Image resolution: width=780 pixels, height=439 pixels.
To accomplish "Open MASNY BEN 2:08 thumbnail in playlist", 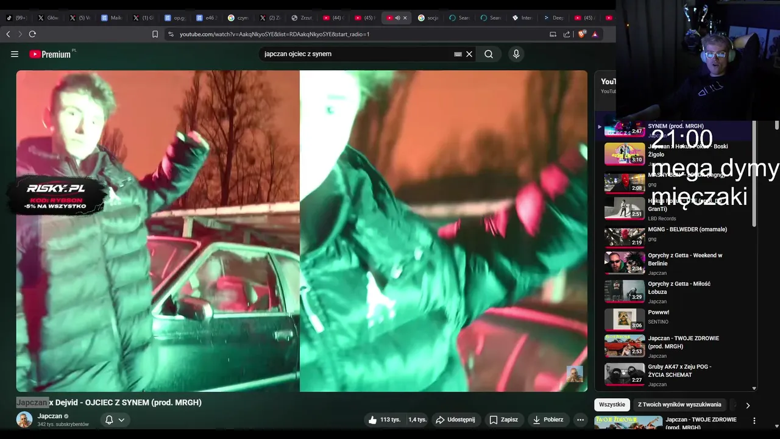I will 625,182.
